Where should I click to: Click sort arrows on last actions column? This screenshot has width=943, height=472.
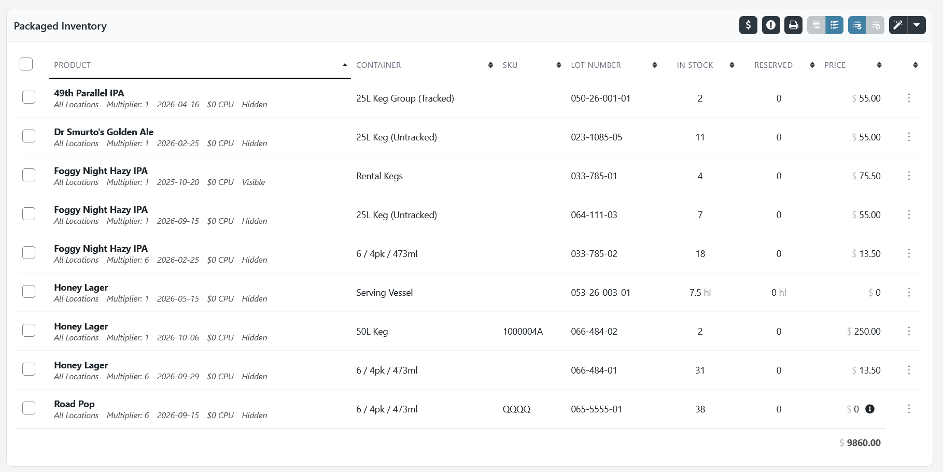[916, 65]
